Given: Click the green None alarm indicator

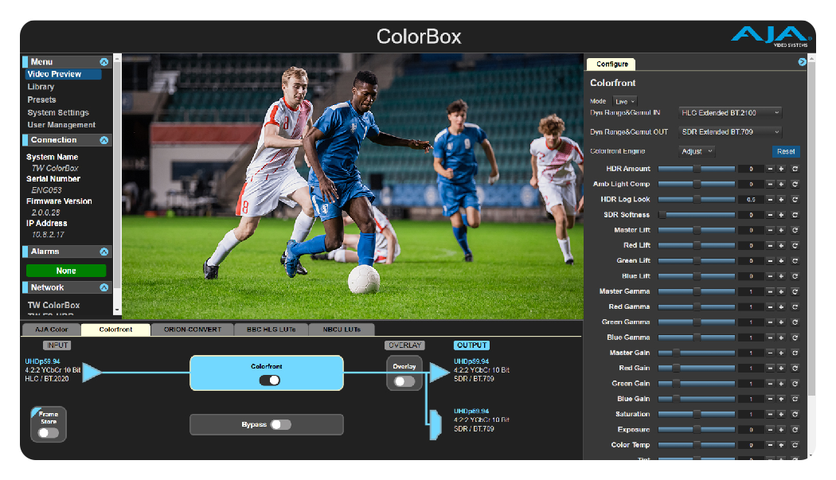Looking at the screenshot, I should point(66,271).
